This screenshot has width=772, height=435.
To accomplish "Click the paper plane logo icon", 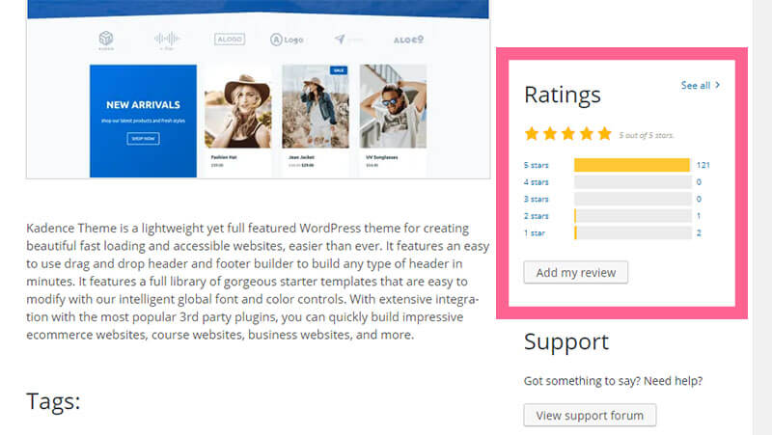I will [340, 40].
